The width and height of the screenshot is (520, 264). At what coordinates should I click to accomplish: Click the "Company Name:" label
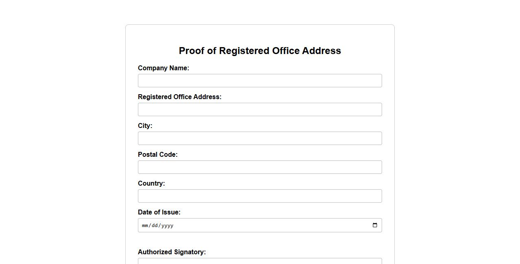coord(163,68)
